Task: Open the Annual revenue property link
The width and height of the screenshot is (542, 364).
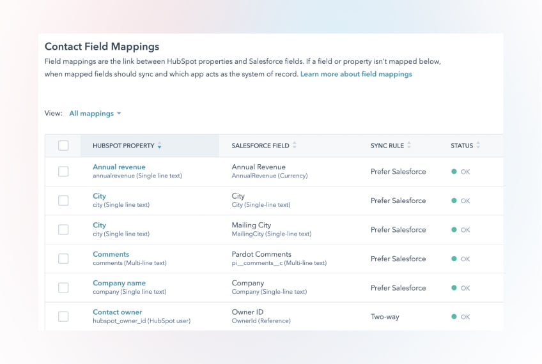Action: pyautogui.click(x=119, y=167)
